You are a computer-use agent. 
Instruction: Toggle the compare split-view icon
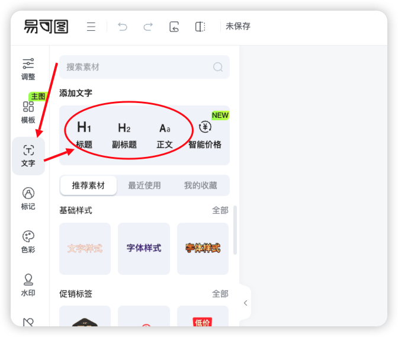point(200,27)
